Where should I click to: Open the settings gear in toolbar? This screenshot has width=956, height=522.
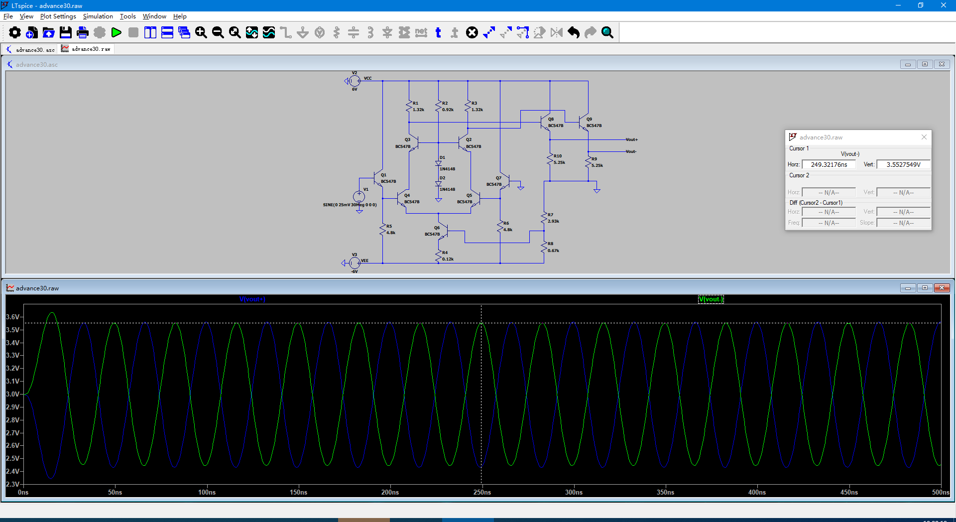coord(15,33)
